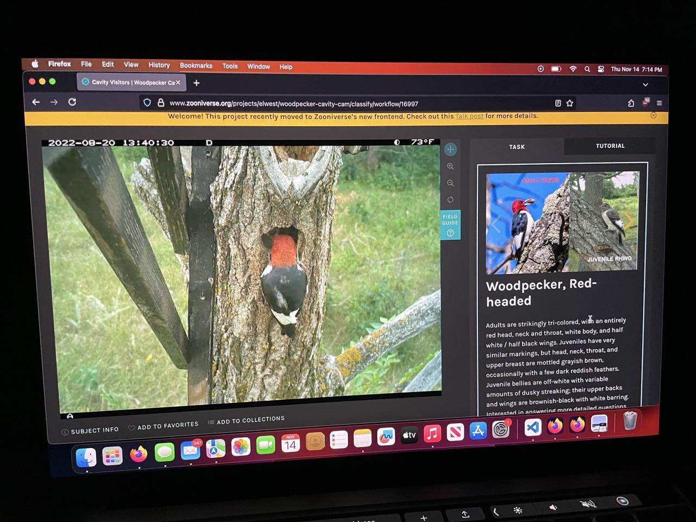This screenshot has width=696, height=522.
Task: Dismiss the yellow welcome banner
Action: (654, 115)
